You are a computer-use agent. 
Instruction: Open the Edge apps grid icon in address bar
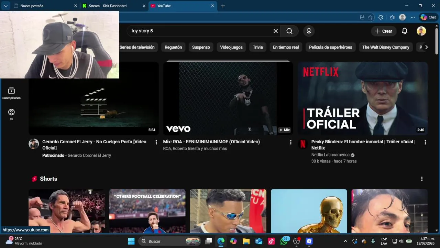point(362,17)
